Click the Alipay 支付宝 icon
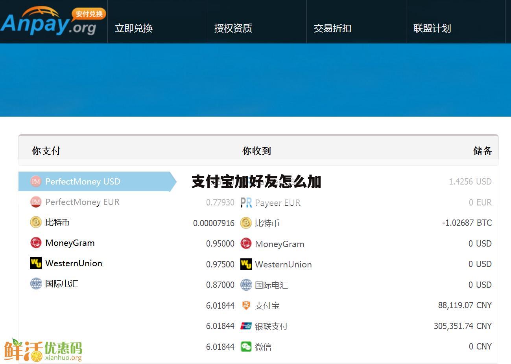The height and width of the screenshot is (364, 511). (246, 305)
